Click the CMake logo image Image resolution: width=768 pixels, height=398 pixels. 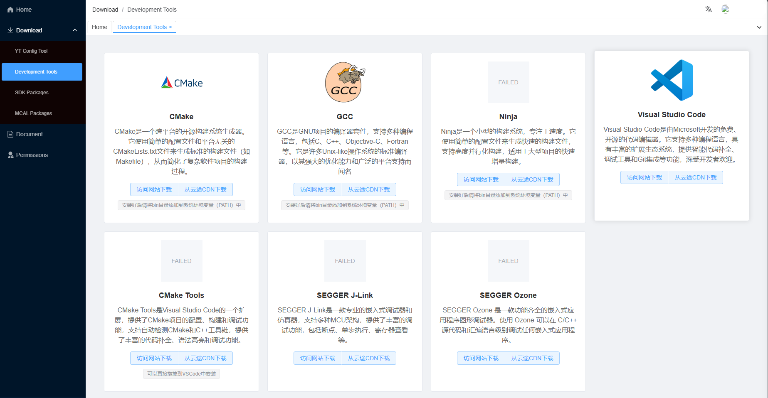(182, 82)
